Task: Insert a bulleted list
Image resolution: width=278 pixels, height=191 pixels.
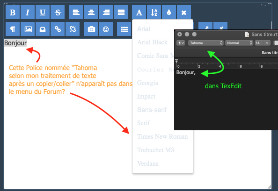Action: pos(124,29)
